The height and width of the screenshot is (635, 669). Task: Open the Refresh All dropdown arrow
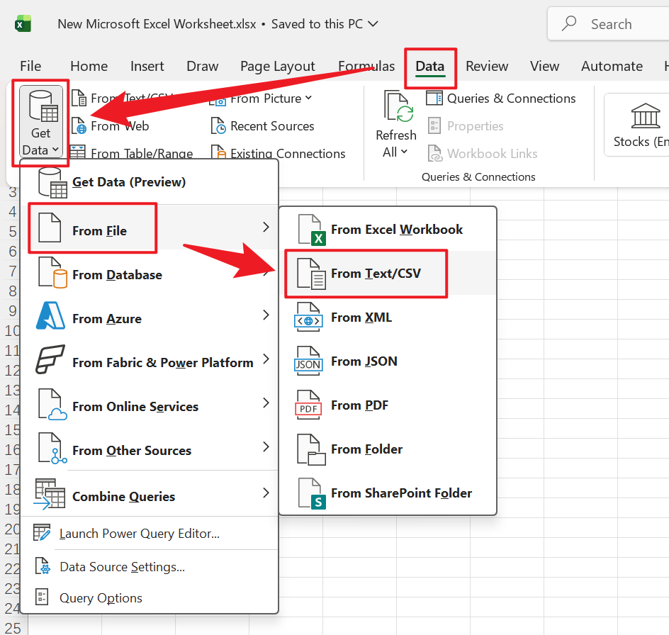[405, 152]
